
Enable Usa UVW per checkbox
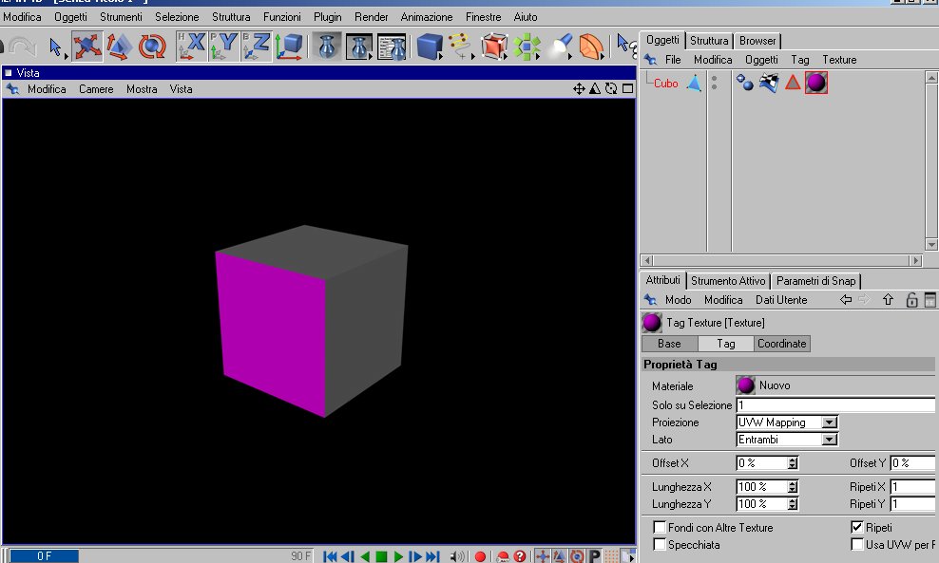coord(857,544)
